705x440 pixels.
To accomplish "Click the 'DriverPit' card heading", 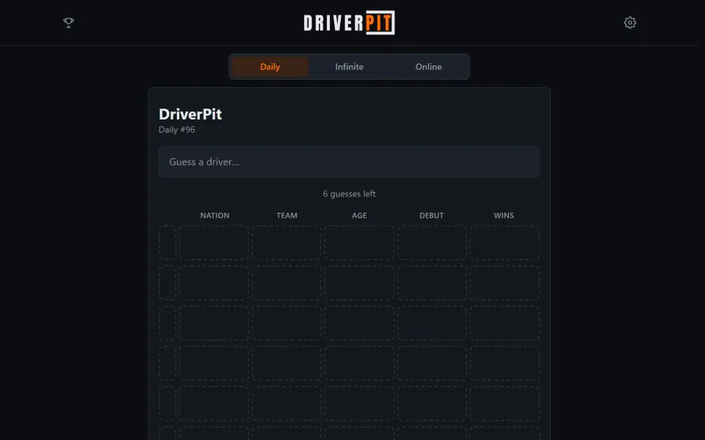I will pos(190,114).
